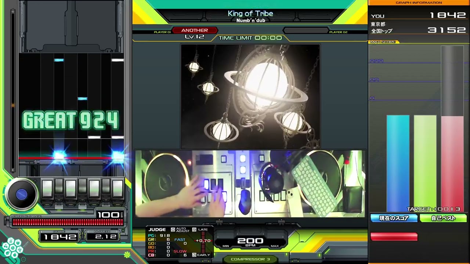Click the green flower emblem at bottom
Viewport: 470px width, 264px height.
127,254
